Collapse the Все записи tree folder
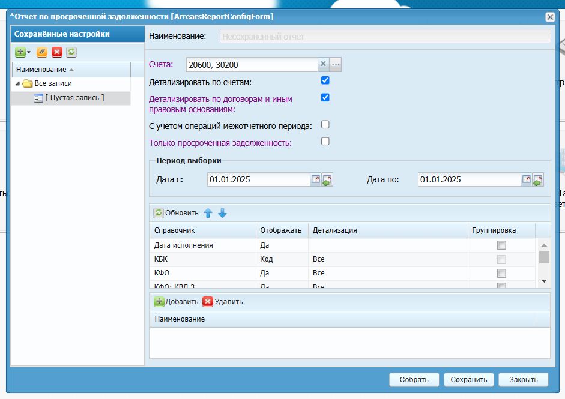Viewport: 565px width, 399px height. (17, 83)
